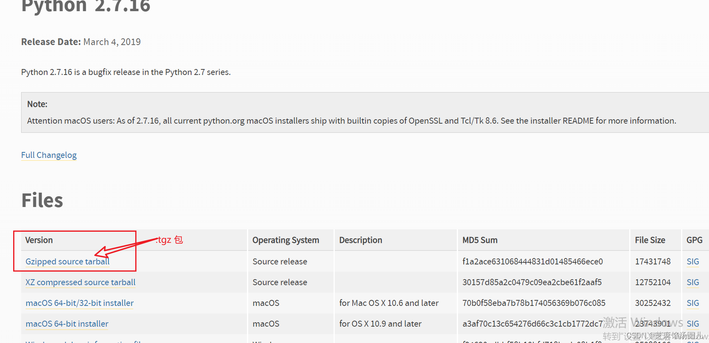Select the 'Note:' label in note box
This screenshot has height=343, width=709.
[x=37, y=104]
